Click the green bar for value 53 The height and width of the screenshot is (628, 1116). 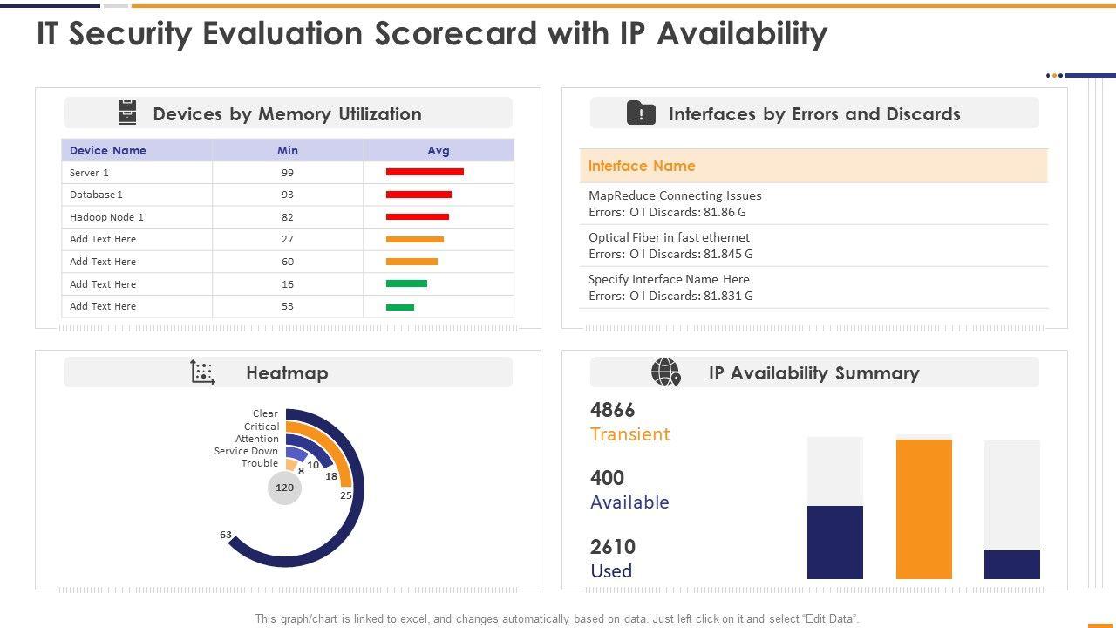click(x=400, y=307)
